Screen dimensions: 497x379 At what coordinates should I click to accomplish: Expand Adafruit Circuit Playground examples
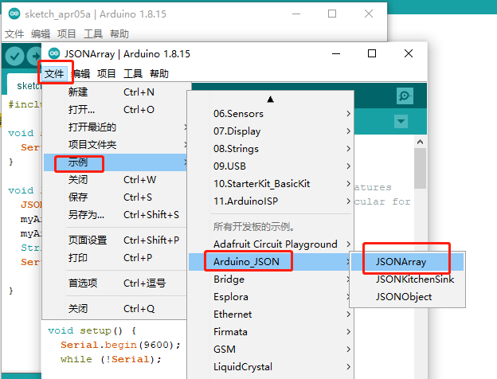coord(271,244)
